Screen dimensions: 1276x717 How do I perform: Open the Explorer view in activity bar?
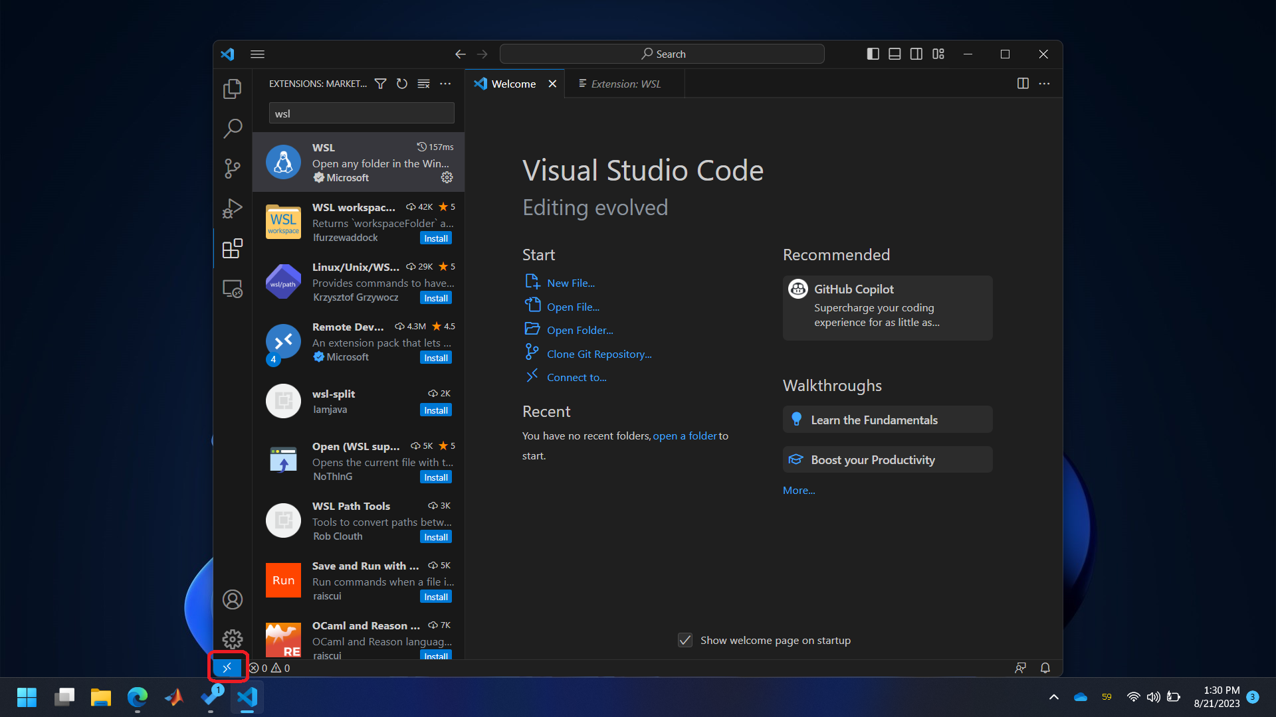click(x=232, y=88)
